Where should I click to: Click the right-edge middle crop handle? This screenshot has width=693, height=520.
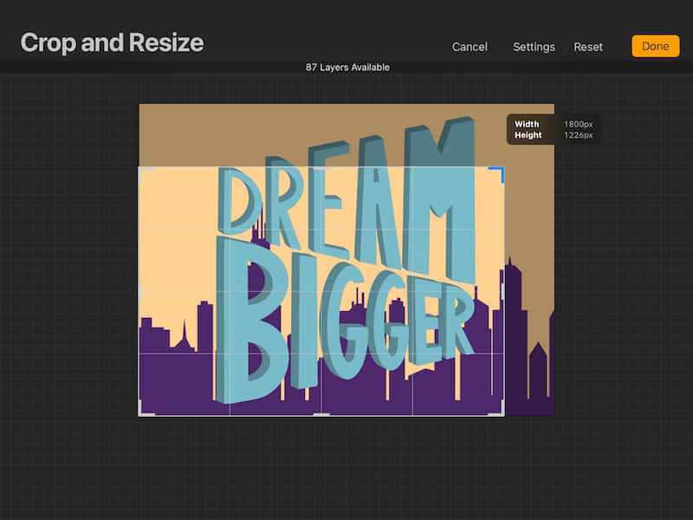pos(503,292)
